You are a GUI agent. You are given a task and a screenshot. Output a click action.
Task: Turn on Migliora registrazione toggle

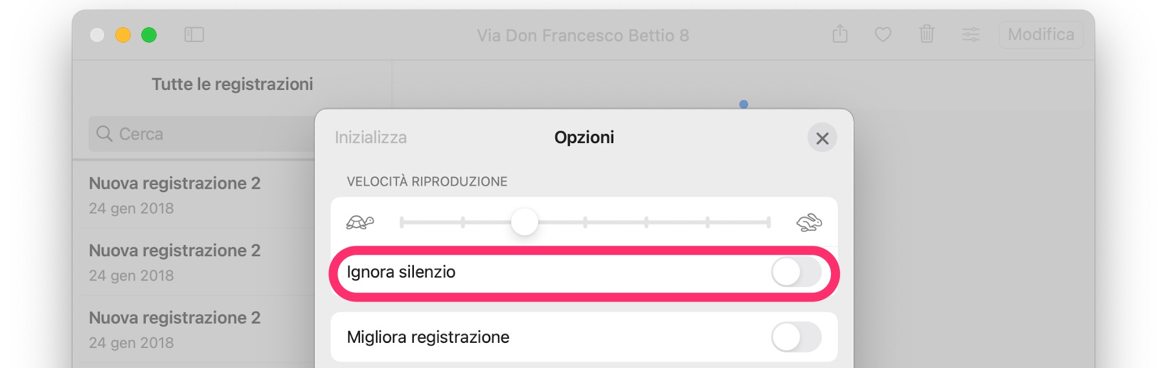coord(796,337)
